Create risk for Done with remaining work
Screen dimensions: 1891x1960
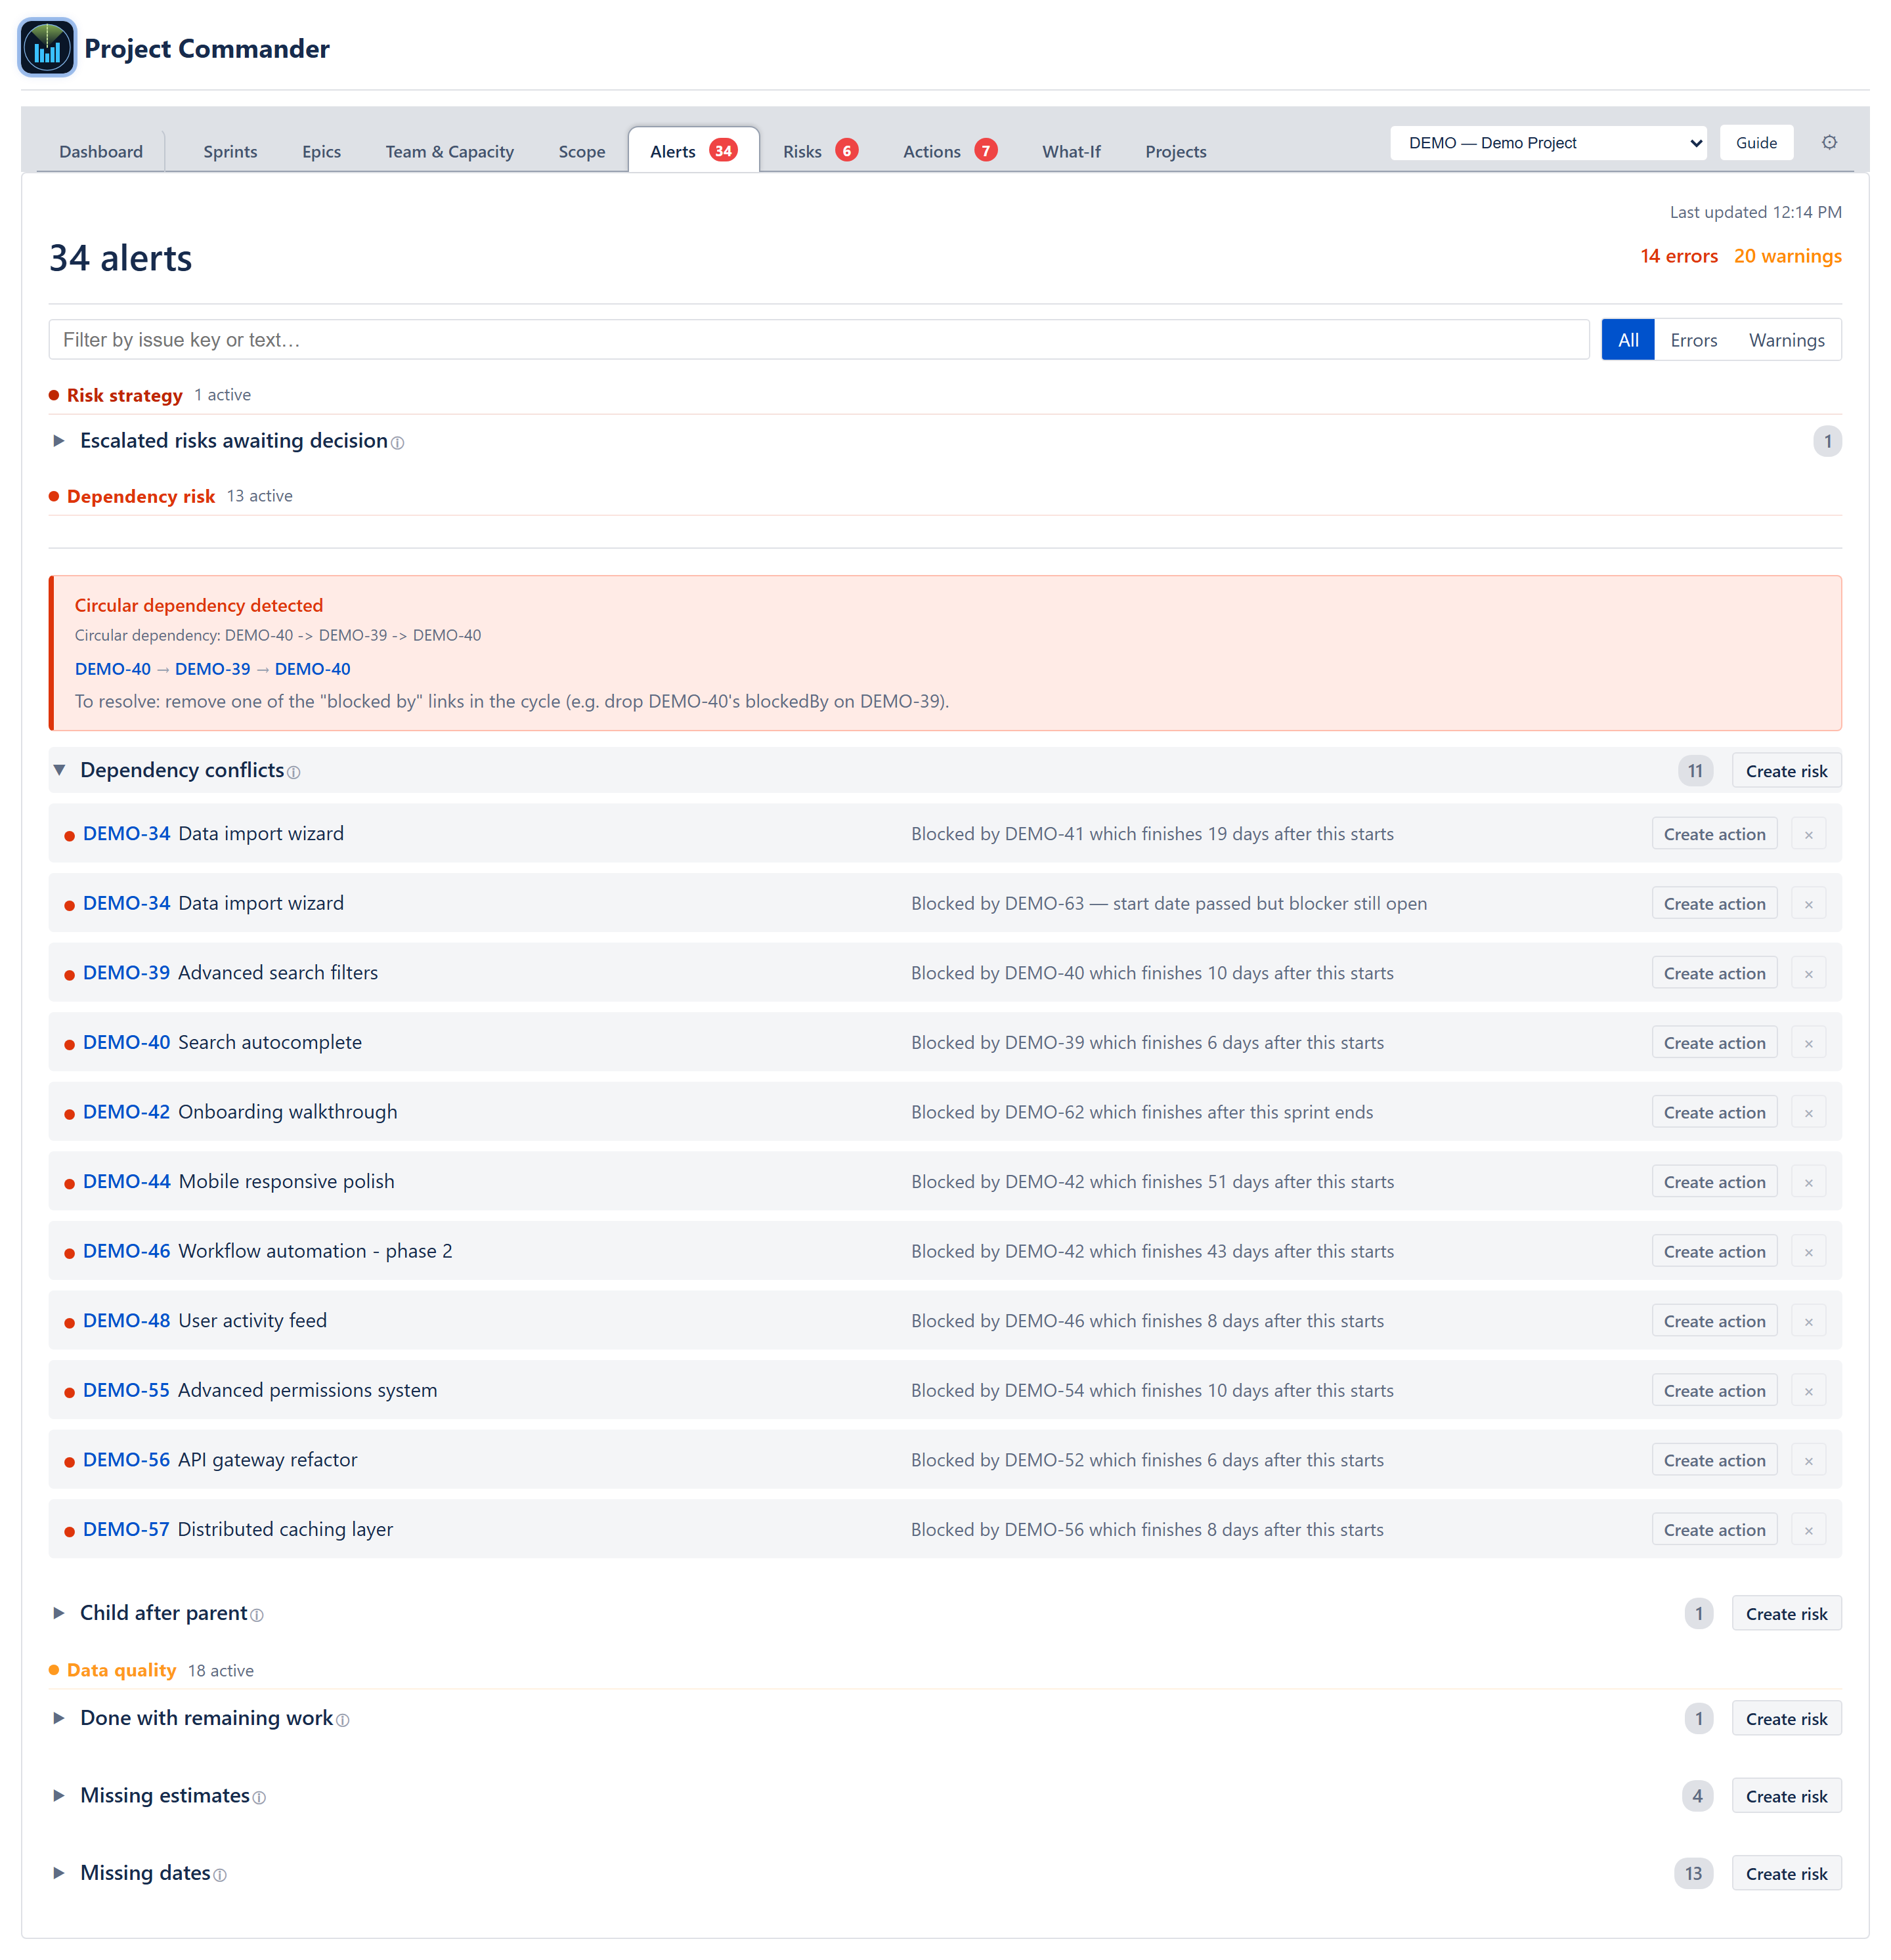1786,1719
